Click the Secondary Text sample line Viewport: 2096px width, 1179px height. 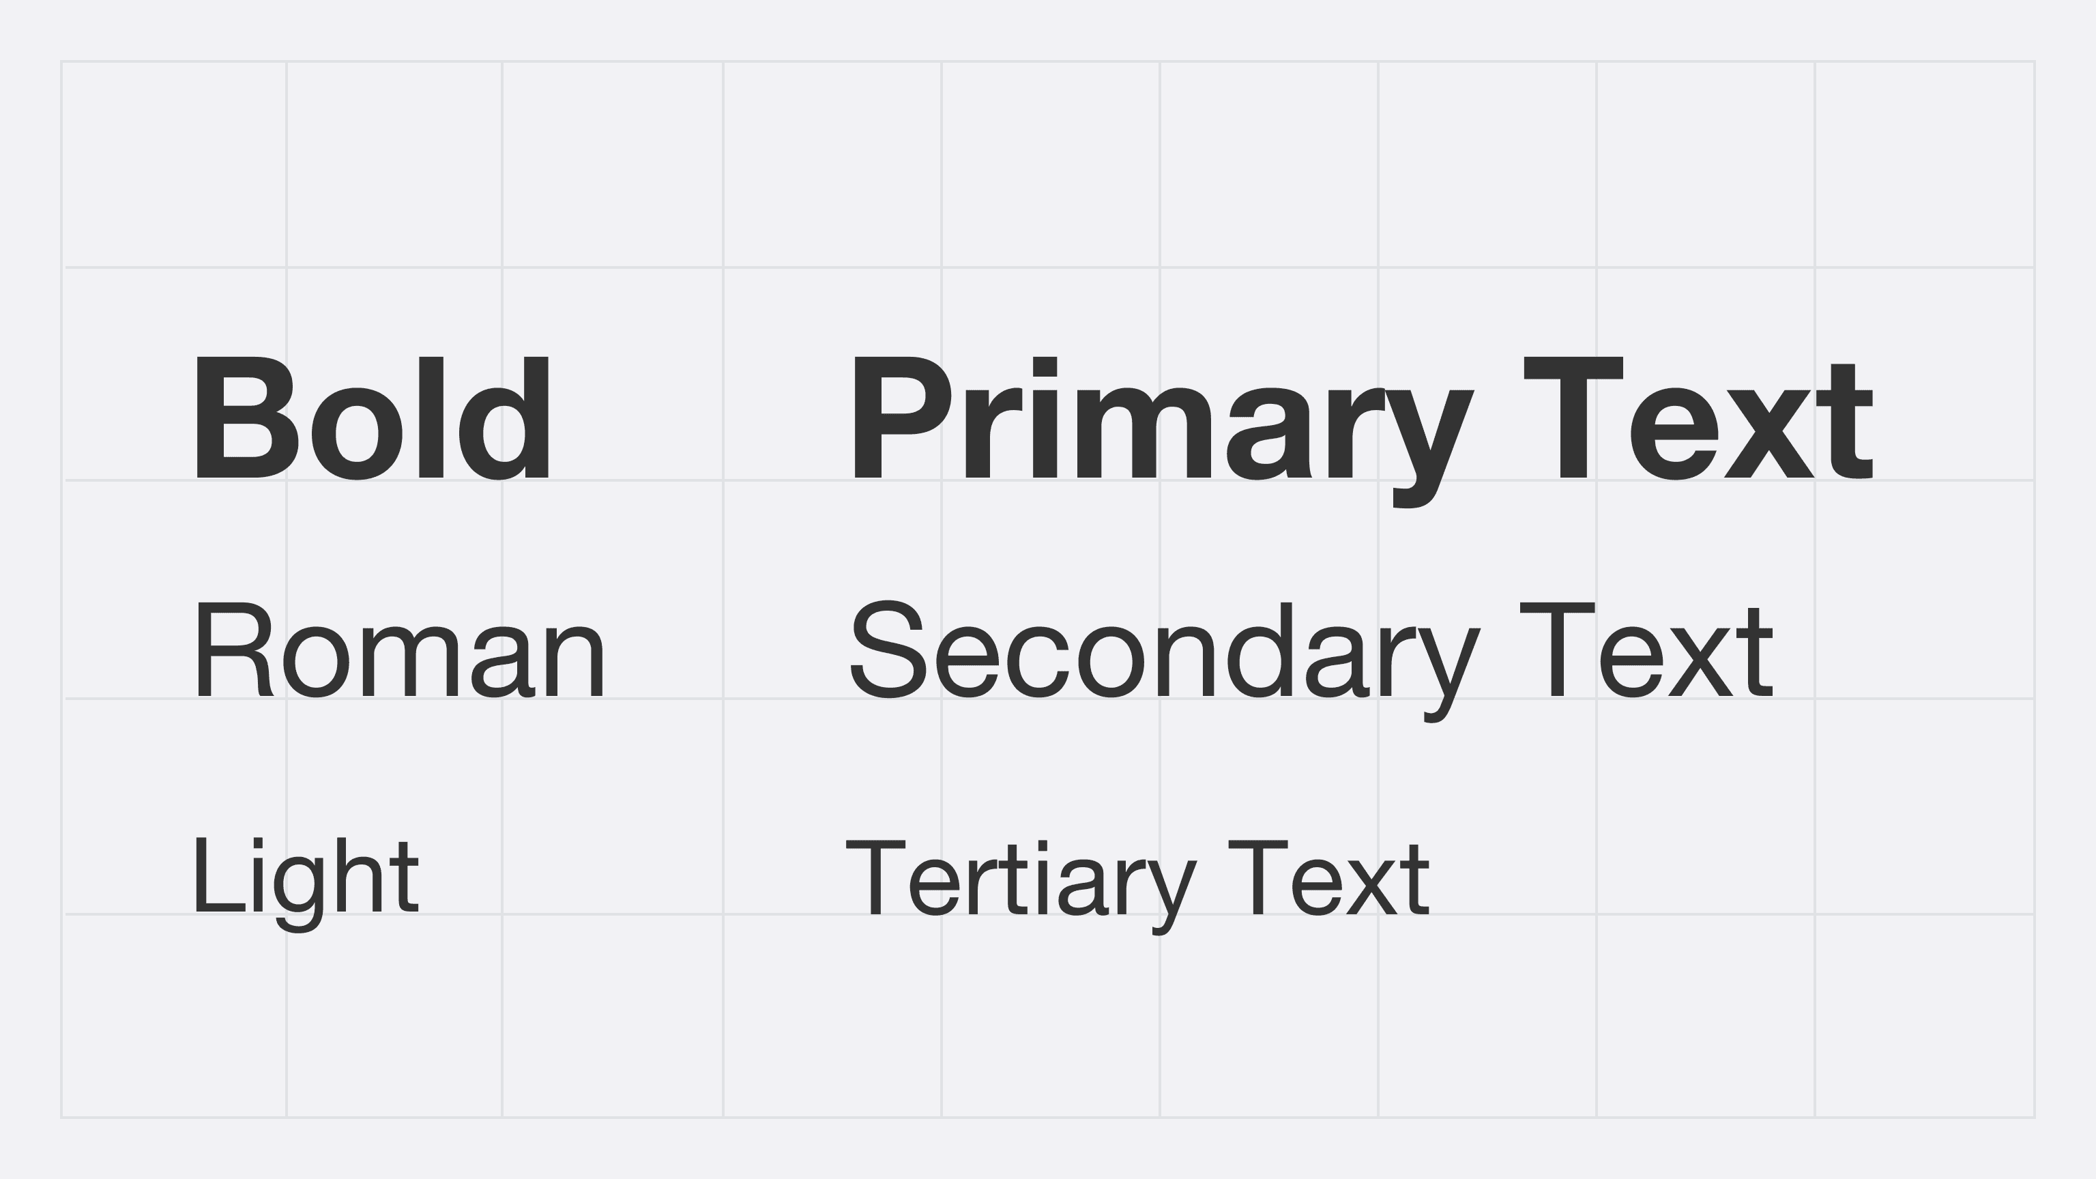[x=1311, y=660]
